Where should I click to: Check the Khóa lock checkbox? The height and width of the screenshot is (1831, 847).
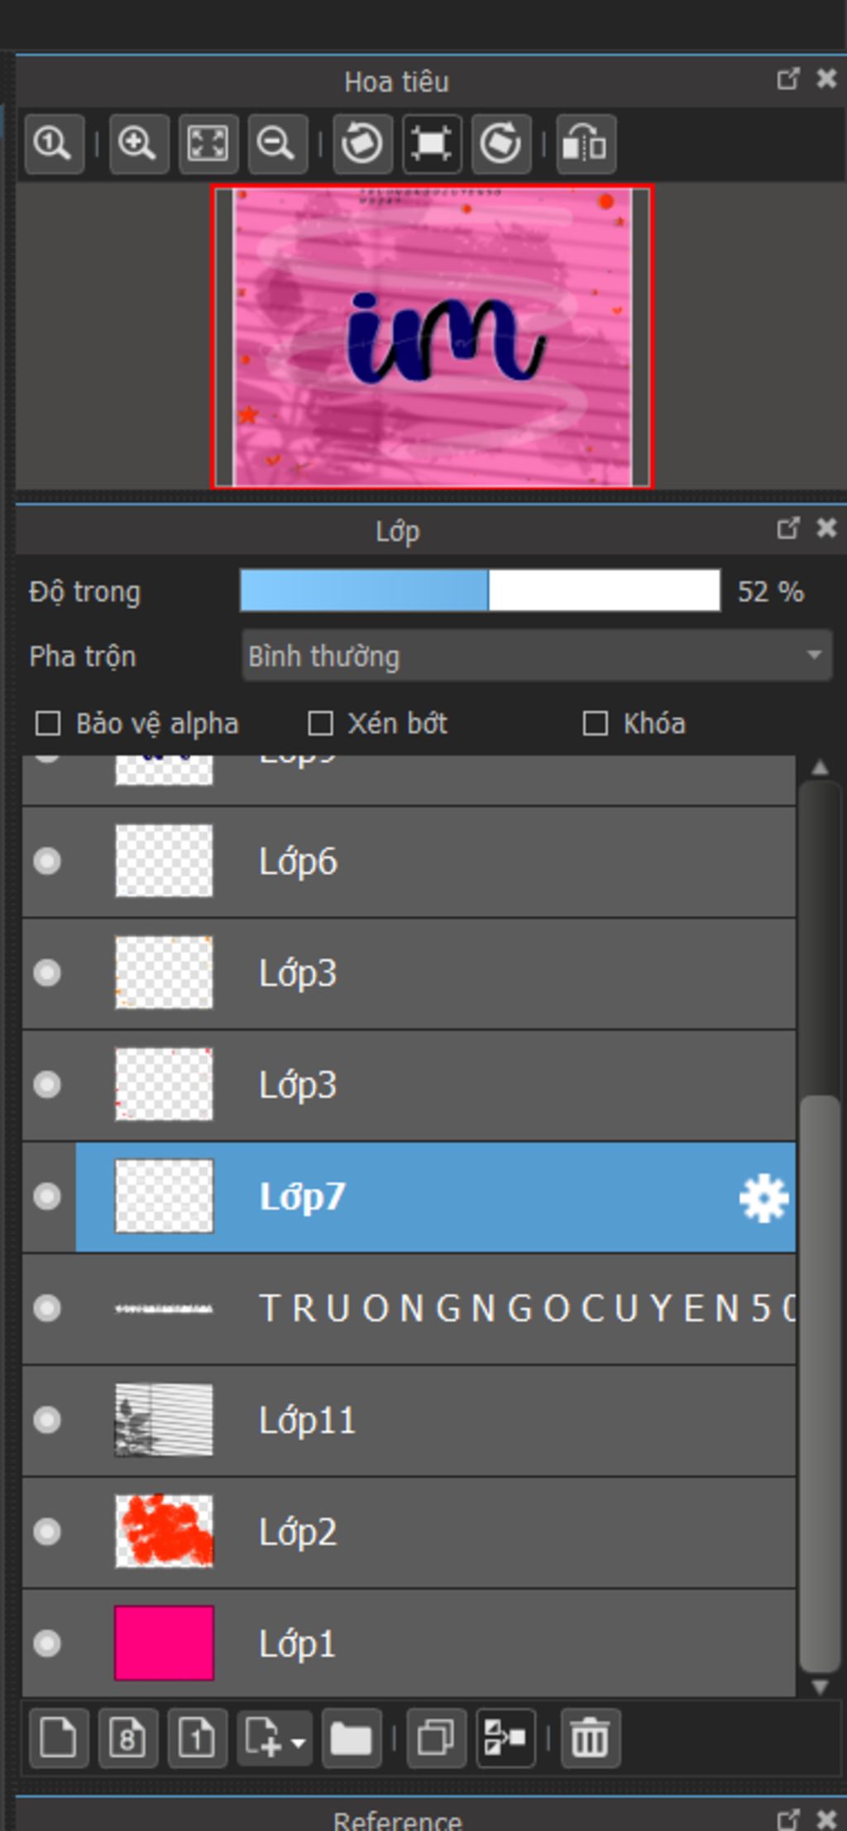(595, 724)
